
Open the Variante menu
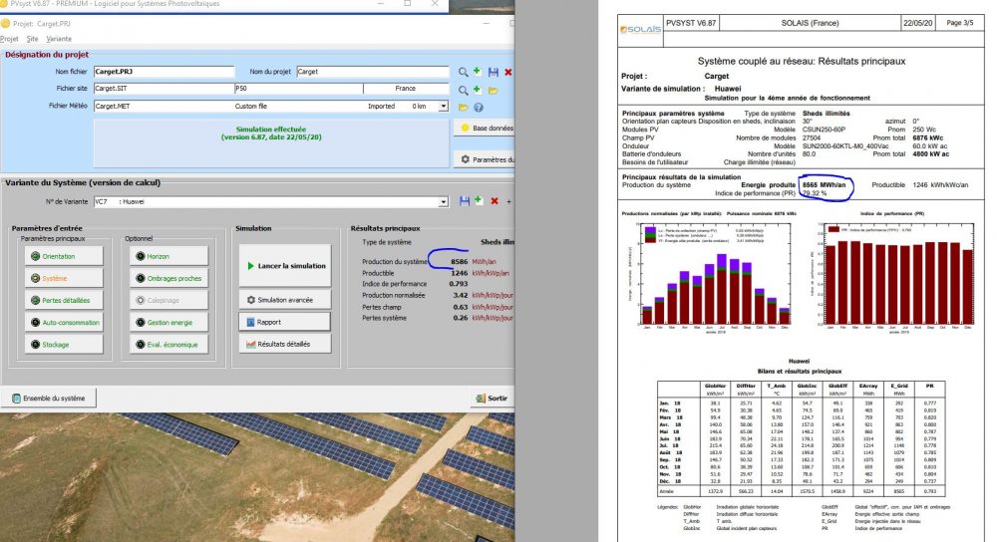59,38
